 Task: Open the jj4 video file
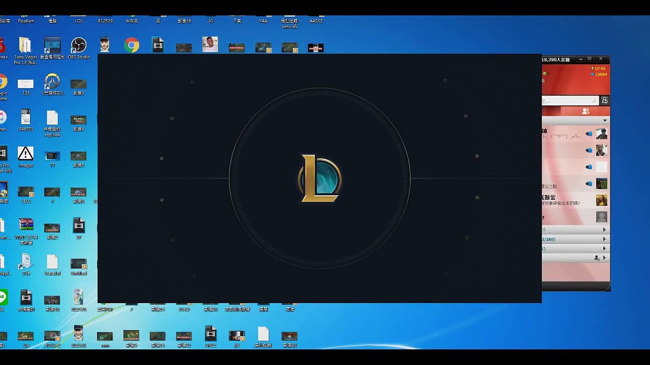(237, 339)
